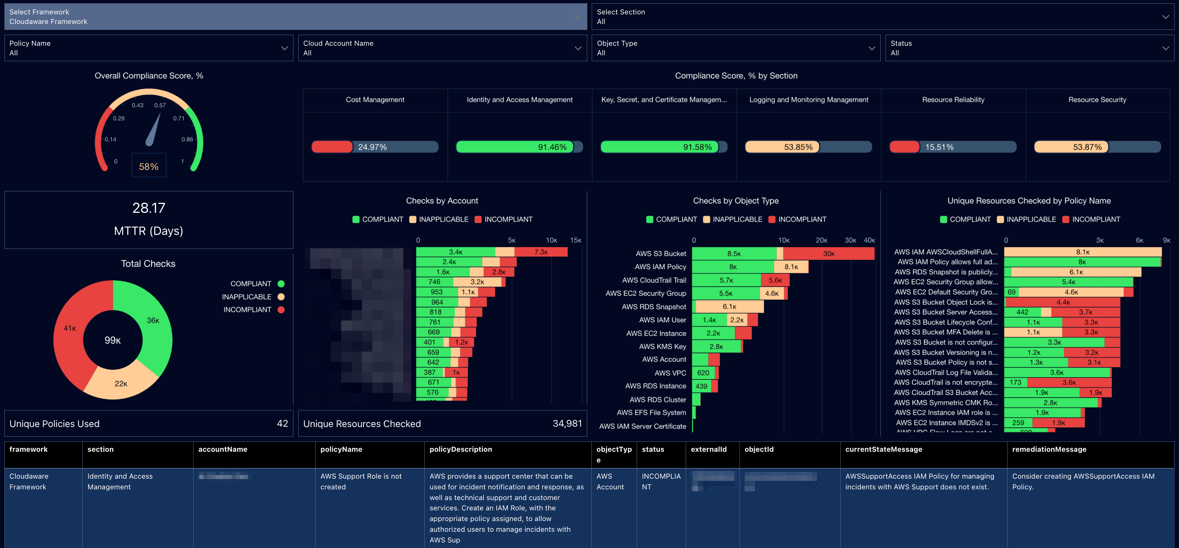1179x548 pixels.
Task: Click the 8.1k AWS IAM AWSCloudShellFullA... bar
Action: (1083, 252)
